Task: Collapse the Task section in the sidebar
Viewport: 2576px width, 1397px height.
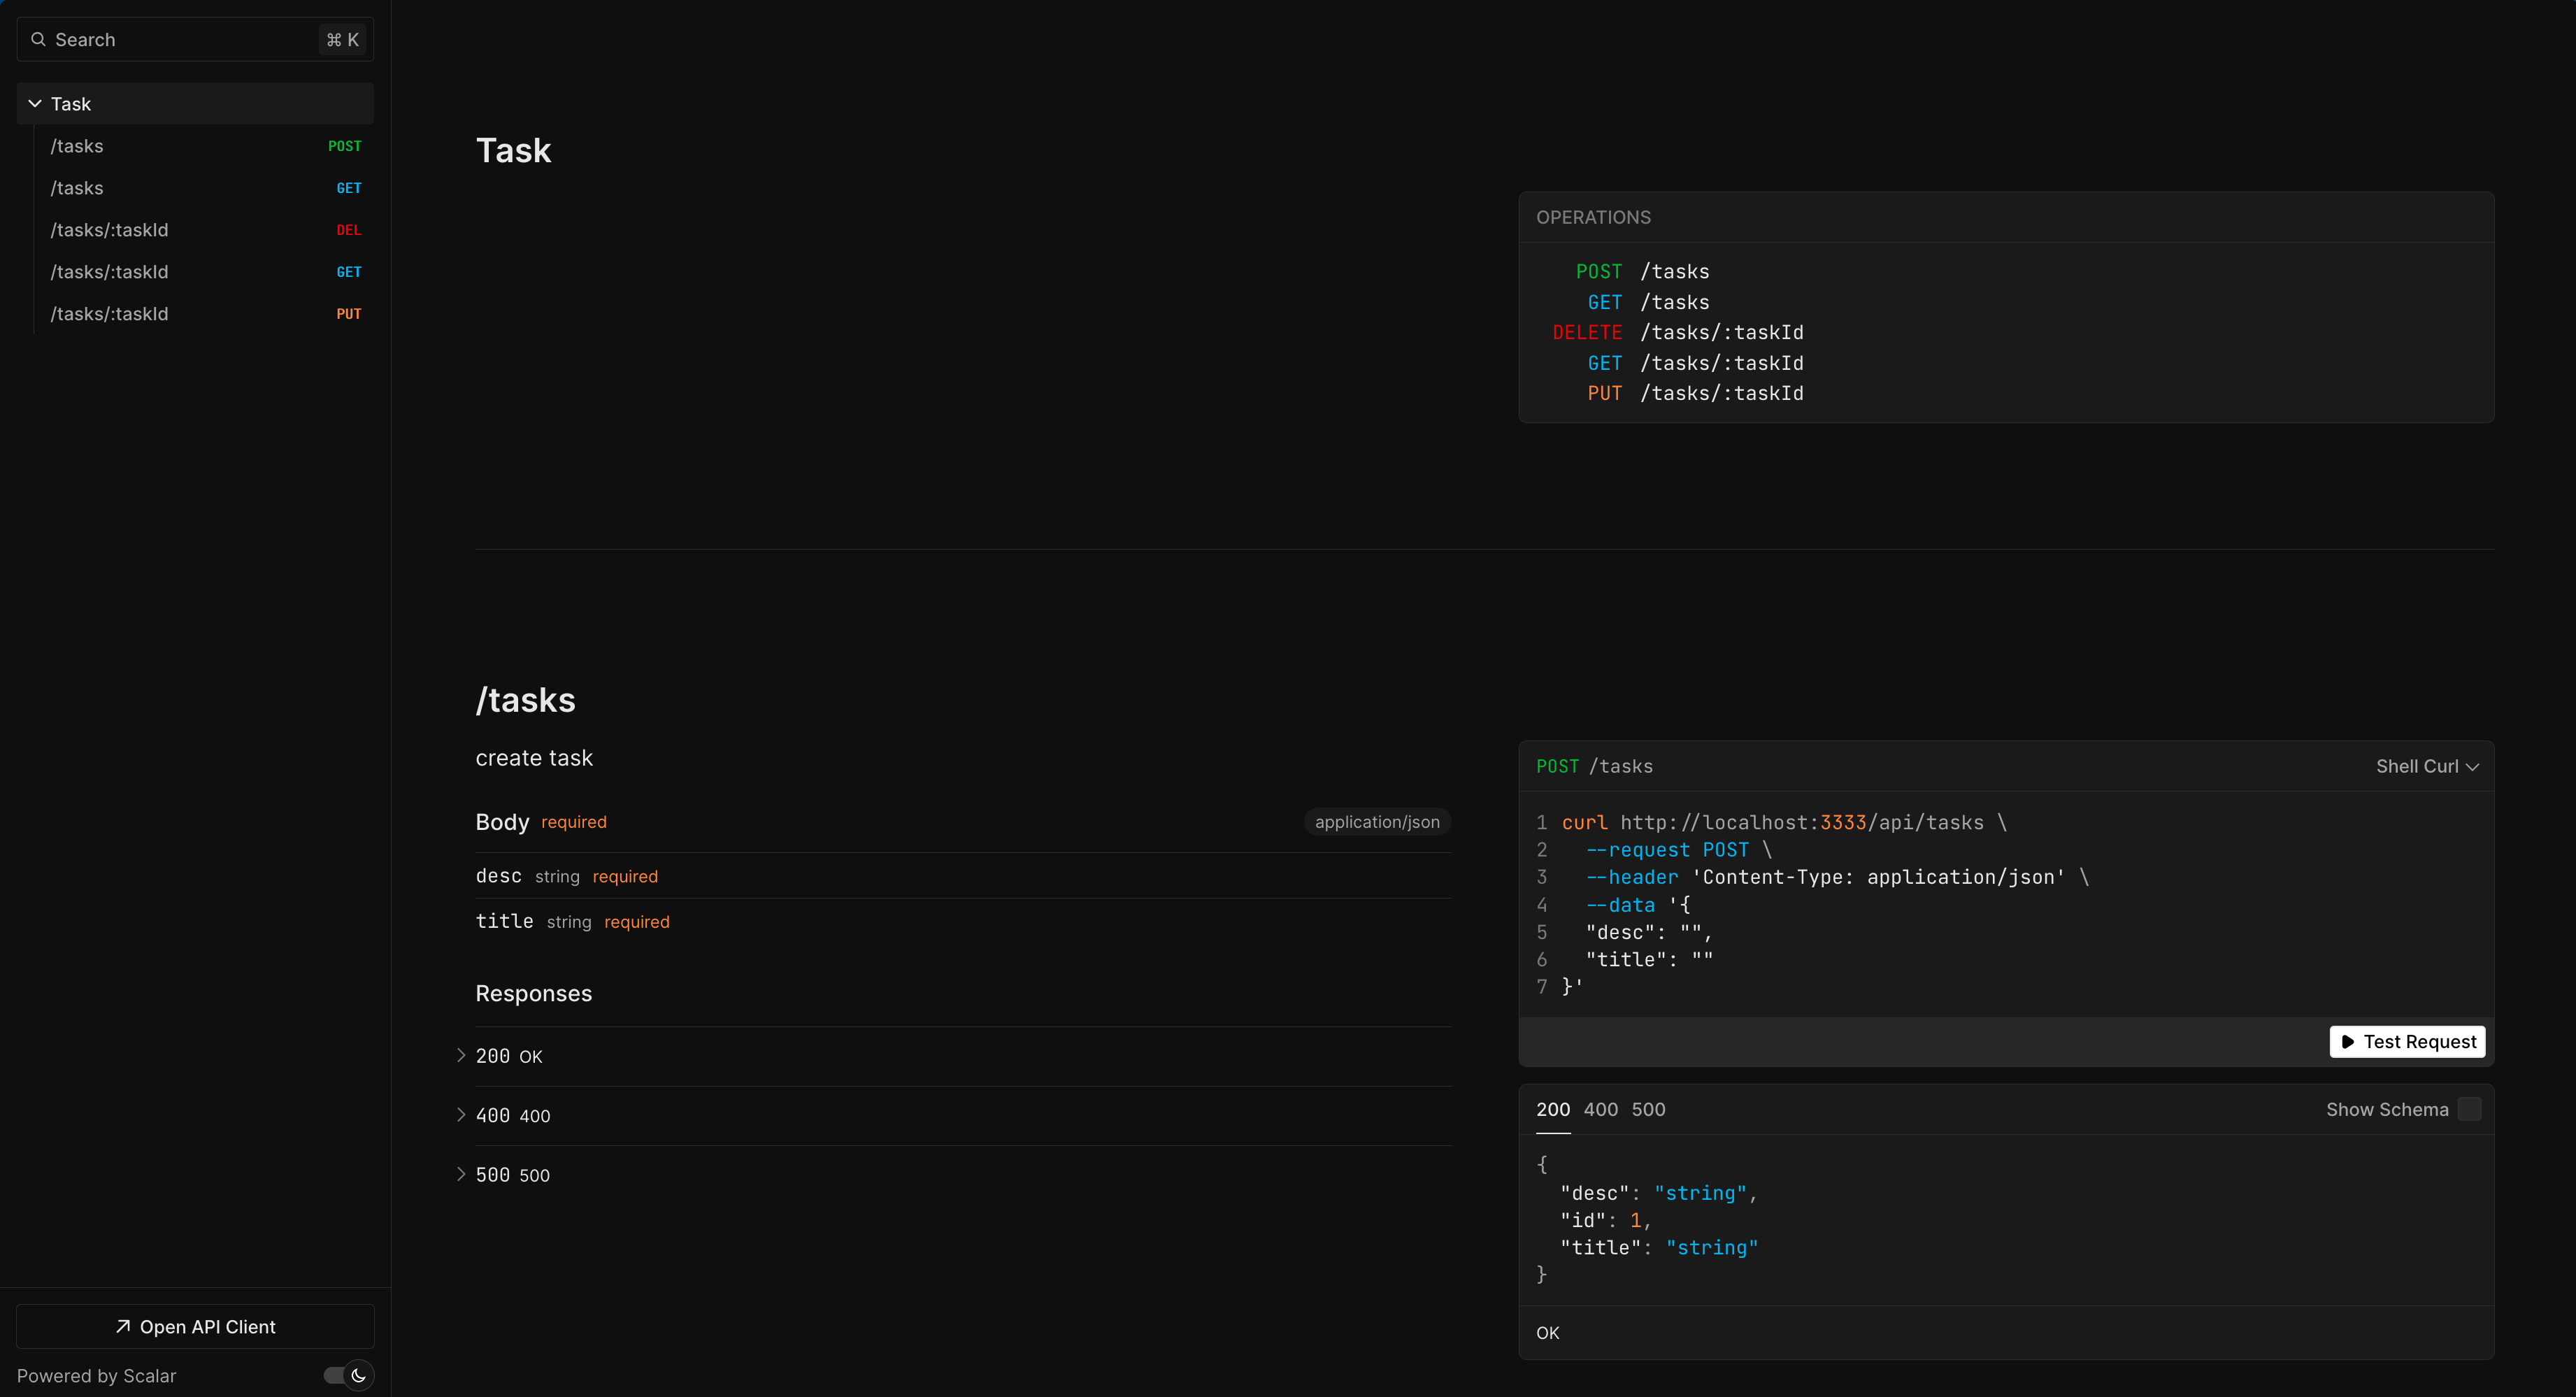Action: 34,103
